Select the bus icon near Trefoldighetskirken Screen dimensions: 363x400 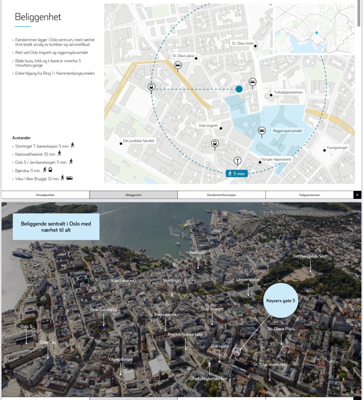click(252, 82)
